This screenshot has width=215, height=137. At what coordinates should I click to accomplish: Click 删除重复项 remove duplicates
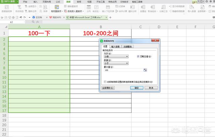[71, 6]
